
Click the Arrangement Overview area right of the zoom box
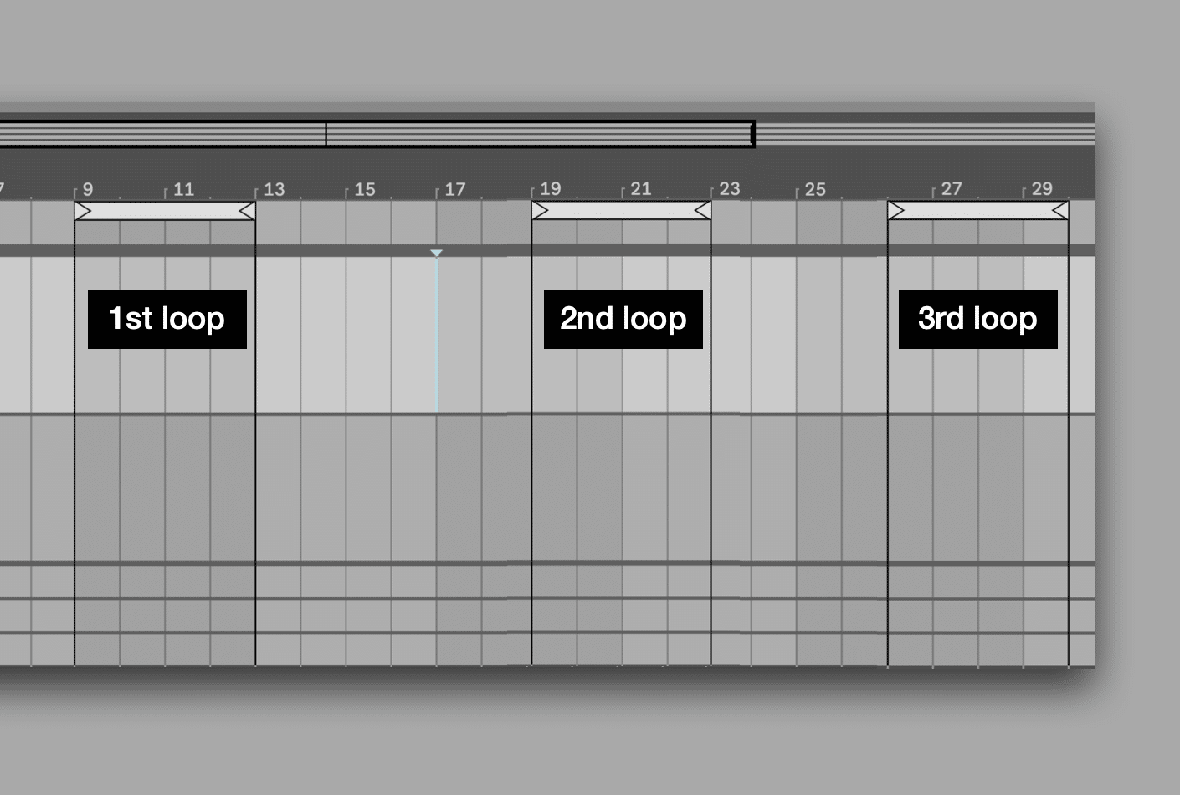[921, 134]
